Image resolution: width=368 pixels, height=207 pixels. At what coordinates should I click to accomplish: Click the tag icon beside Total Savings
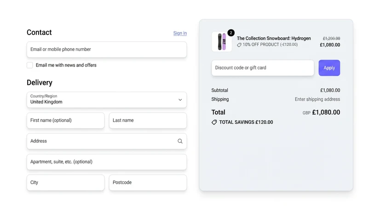click(214, 122)
